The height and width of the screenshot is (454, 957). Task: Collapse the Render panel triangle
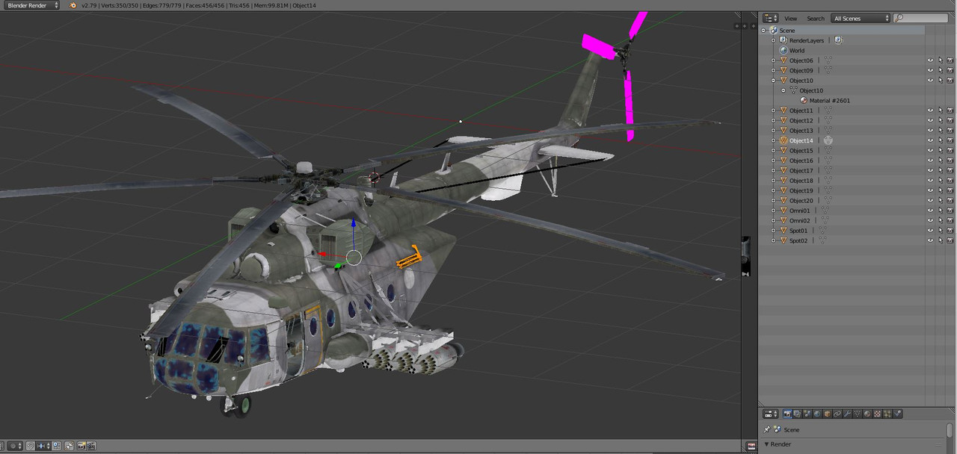tap(766, 444)
